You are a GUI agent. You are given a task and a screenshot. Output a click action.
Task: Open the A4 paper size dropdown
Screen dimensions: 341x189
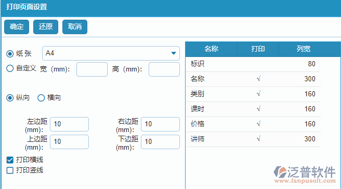point(111,53)
